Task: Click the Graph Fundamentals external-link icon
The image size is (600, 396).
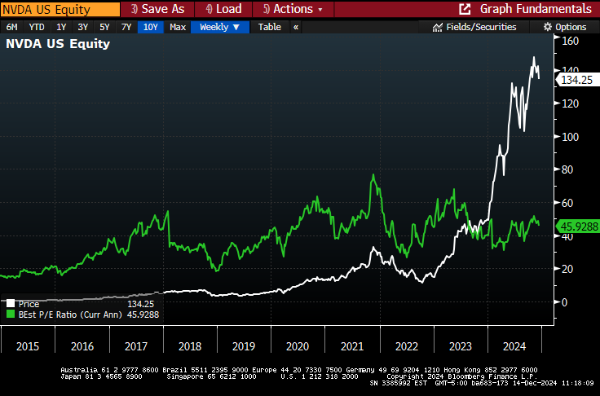Action: tap(465, 9)
